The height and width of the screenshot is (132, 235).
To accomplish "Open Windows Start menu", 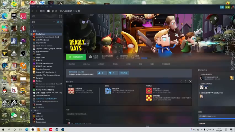I will pos(3,129).
